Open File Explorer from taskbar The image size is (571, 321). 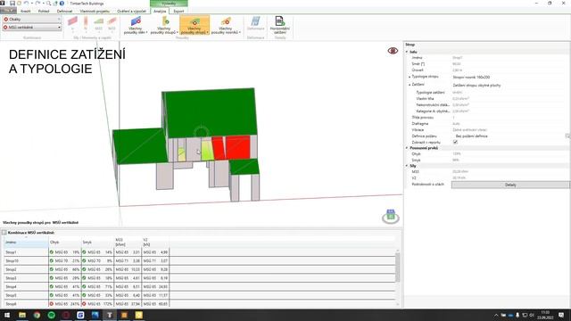[x=22, y=315]
